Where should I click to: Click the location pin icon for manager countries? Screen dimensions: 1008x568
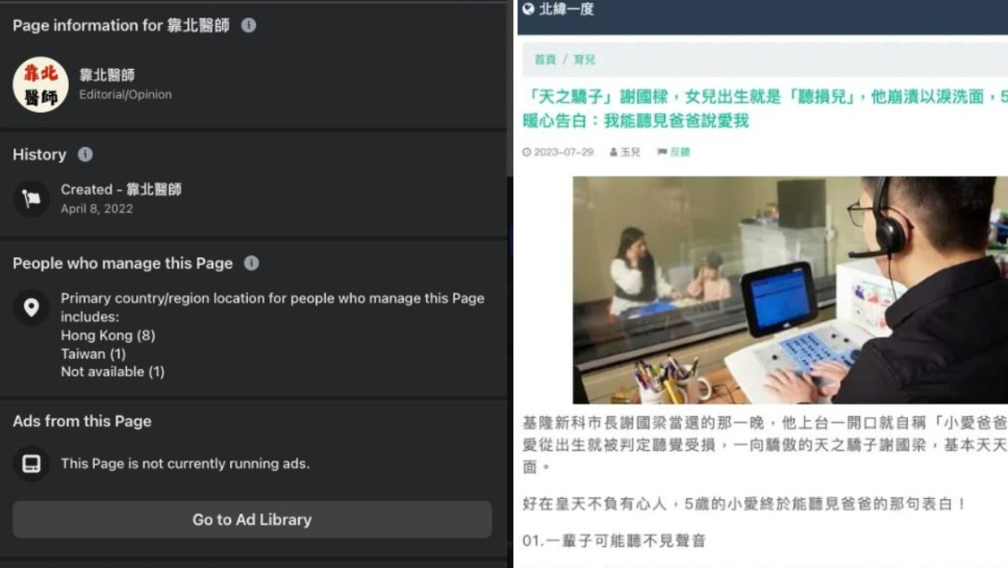31,308
